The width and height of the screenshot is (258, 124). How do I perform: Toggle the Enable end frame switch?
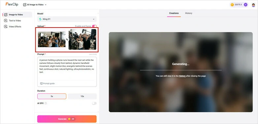(94, 26)
